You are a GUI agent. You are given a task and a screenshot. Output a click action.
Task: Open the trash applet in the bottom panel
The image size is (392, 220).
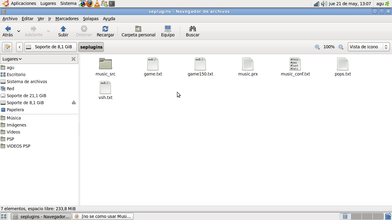click(x=388, y=216)
